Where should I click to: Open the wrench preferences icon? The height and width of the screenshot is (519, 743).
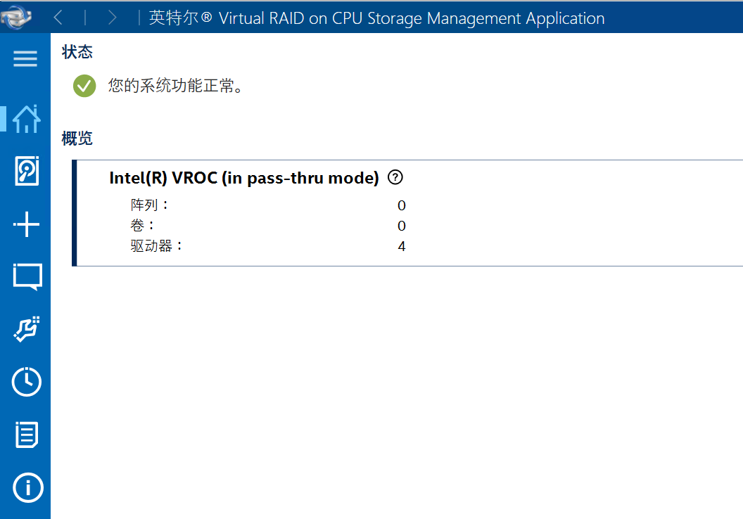(x=27, y=329)
